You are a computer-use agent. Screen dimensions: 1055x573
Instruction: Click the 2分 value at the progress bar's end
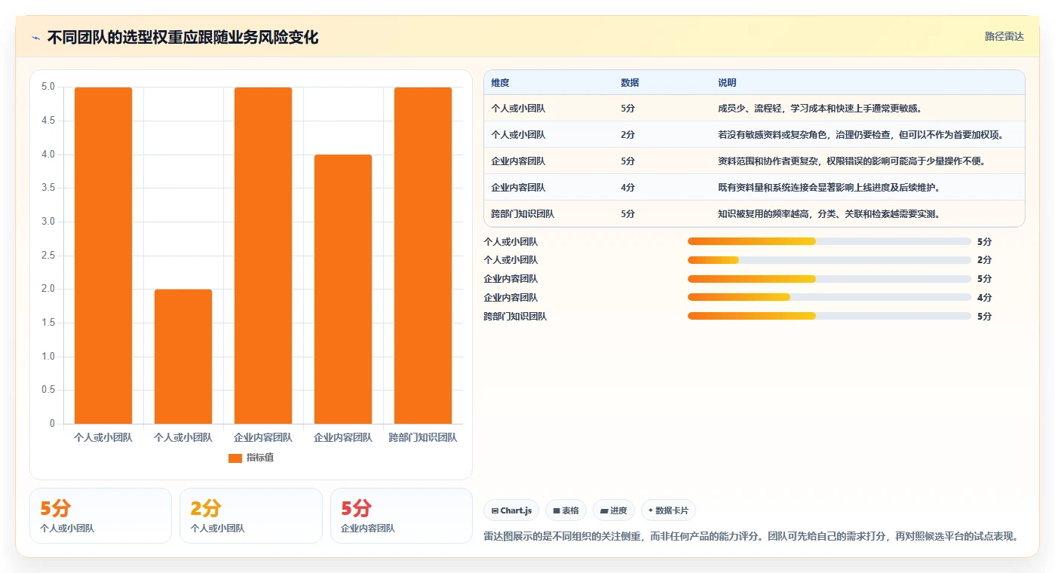coord(984,260)
